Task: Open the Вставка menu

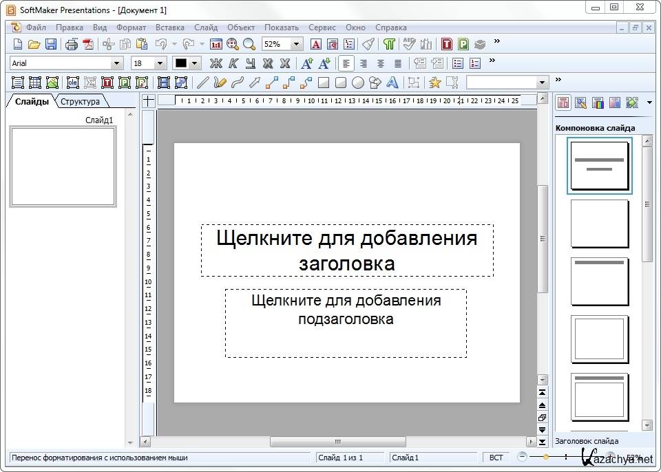Action: pyautogui.click(x=169, y=28)
